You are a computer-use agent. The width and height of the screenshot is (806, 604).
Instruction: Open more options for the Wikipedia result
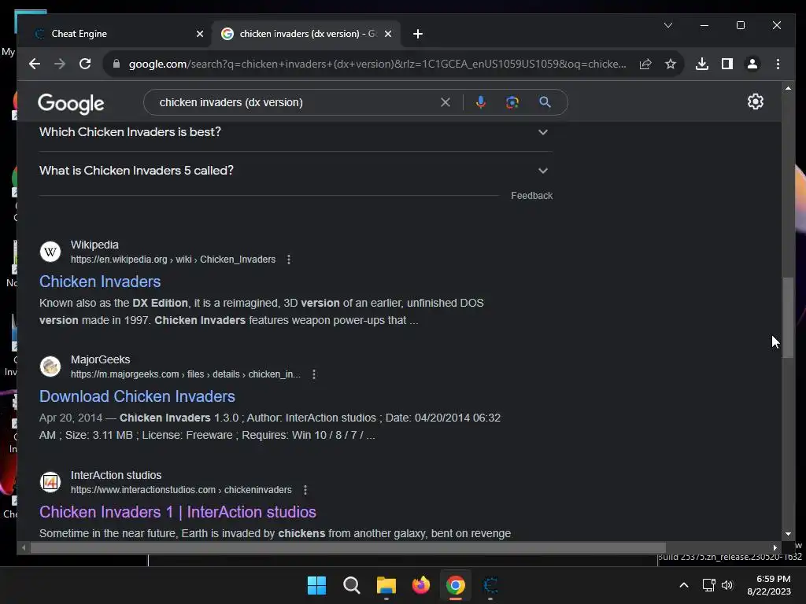click(x=289, y=260)
